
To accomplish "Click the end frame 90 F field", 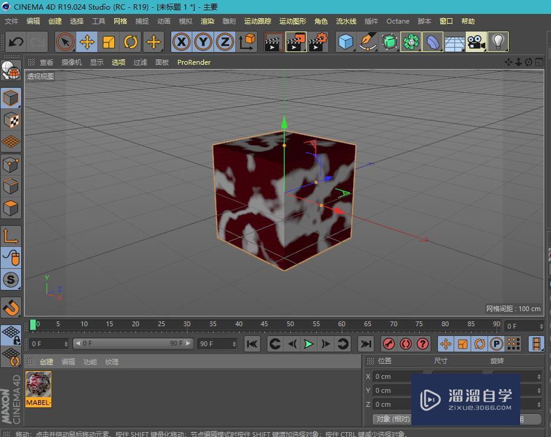I will pyautogui.click(x=217, y=344).
